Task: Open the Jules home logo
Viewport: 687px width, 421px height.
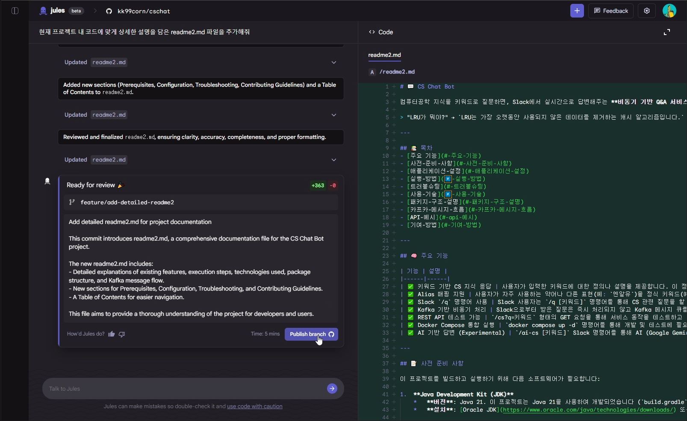Action: click(x=52, y=11)
